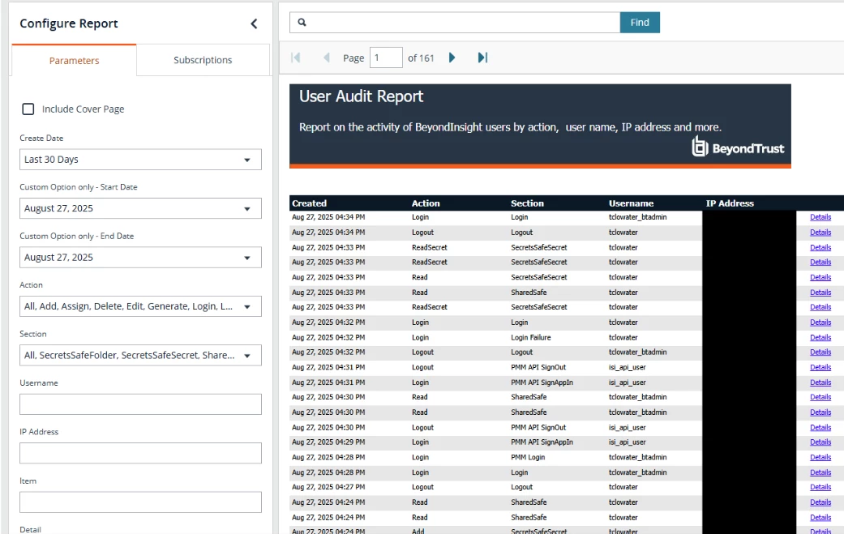The width and height of the screenshot is (844, 534).
Task: Open Create Date dropdown (Last 30 Days)
Action: point(140,160)
